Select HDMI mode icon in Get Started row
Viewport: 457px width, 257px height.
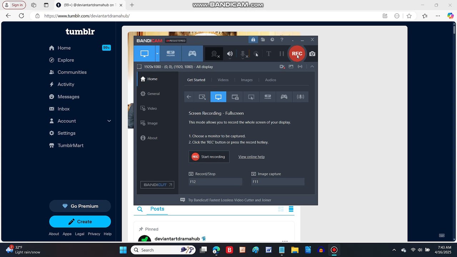pyautogui.click(x=268, y=97)
